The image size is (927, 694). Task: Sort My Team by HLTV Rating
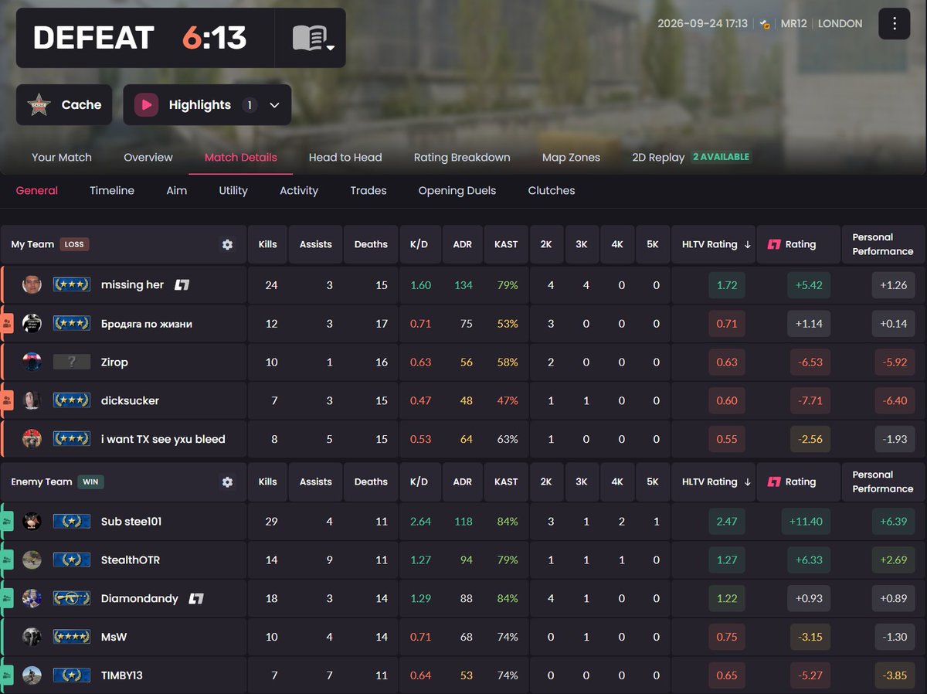[715, 244]
